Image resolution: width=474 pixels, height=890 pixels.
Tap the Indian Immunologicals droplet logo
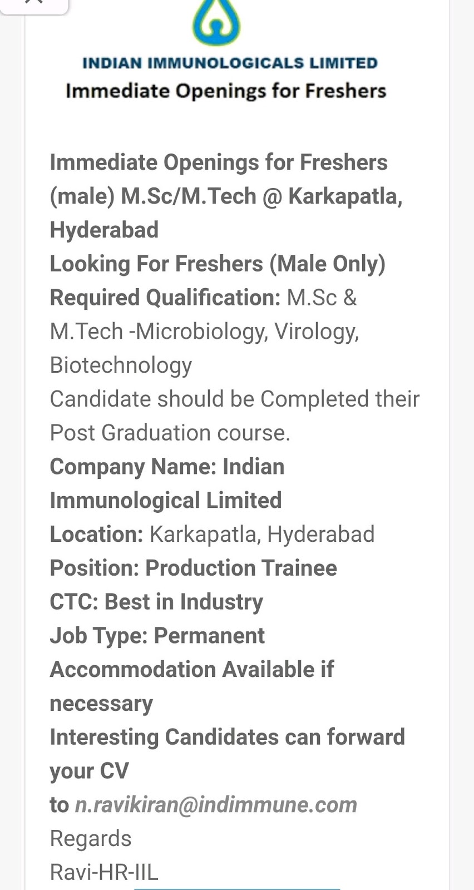point(216,22)
